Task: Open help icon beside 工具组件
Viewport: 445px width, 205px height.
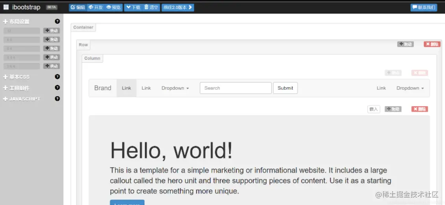Action: [57, 88]
